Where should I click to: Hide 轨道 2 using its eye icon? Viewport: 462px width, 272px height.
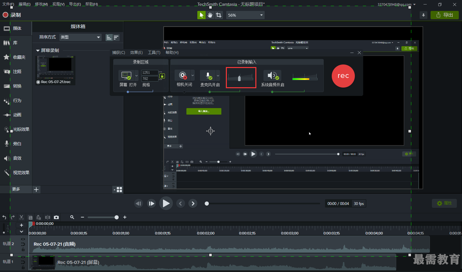pyautogui.click(x=23, y=239)
